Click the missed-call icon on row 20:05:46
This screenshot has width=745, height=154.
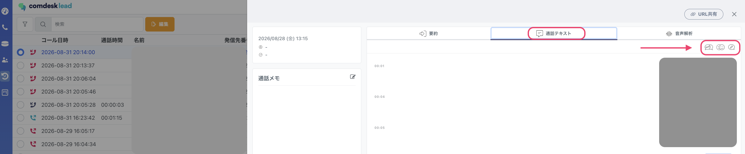pyautogui.click(x=33, y=92)
